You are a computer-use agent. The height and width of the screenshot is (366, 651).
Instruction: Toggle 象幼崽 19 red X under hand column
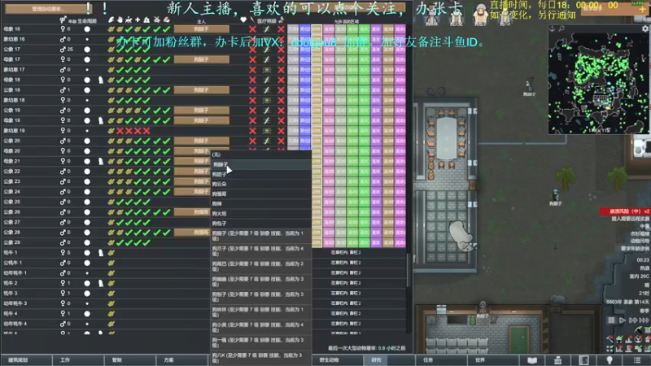pyautogui.click(x=120, y=131)
